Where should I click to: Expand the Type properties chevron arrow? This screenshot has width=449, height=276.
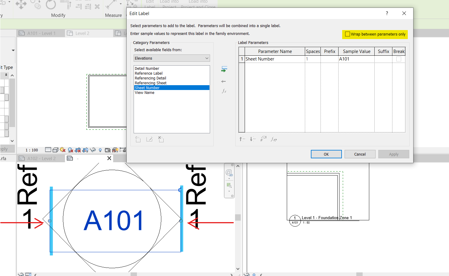click(x=12, y=75)
